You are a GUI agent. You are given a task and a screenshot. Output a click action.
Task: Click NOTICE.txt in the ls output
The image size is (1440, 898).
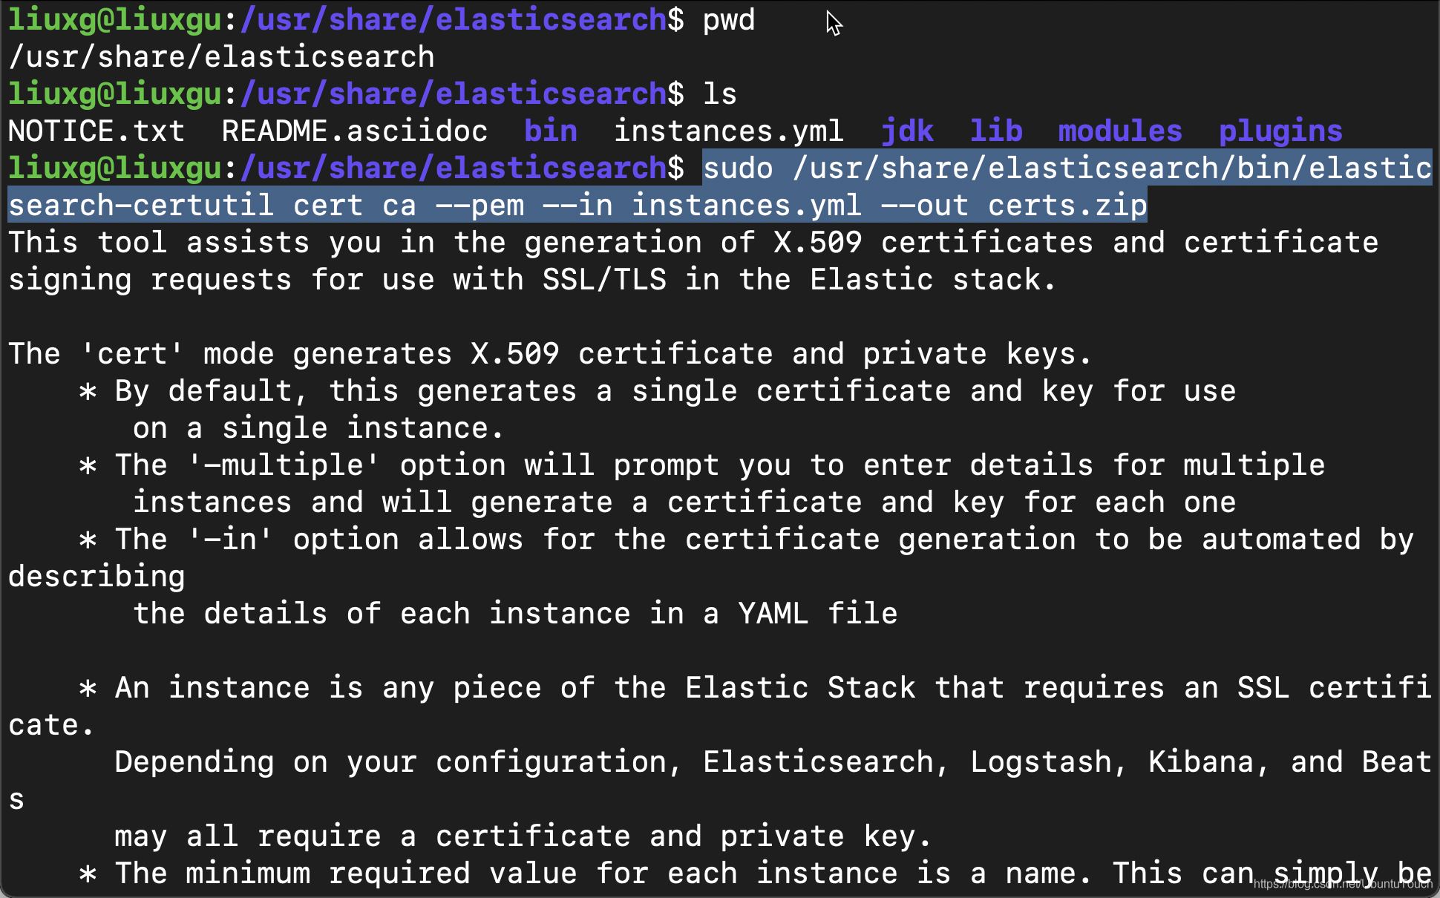[96, 131]
